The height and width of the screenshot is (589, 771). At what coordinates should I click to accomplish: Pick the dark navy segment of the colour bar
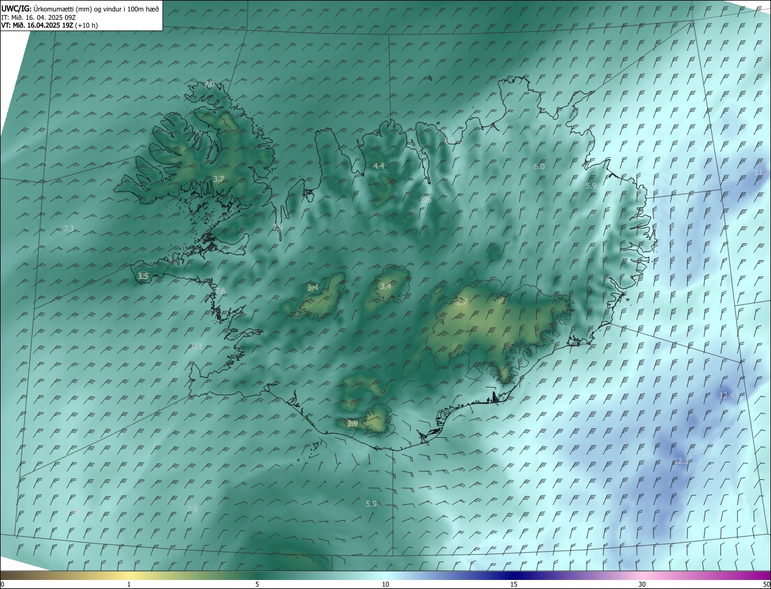[x=514, y=575]
